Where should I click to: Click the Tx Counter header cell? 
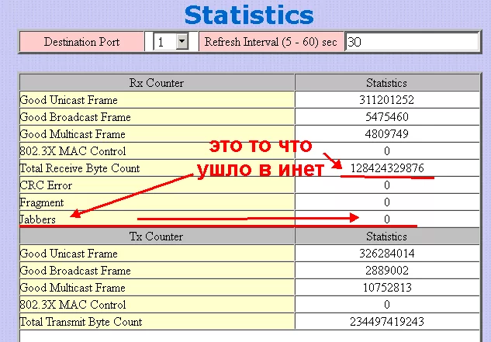pos(157,237)
